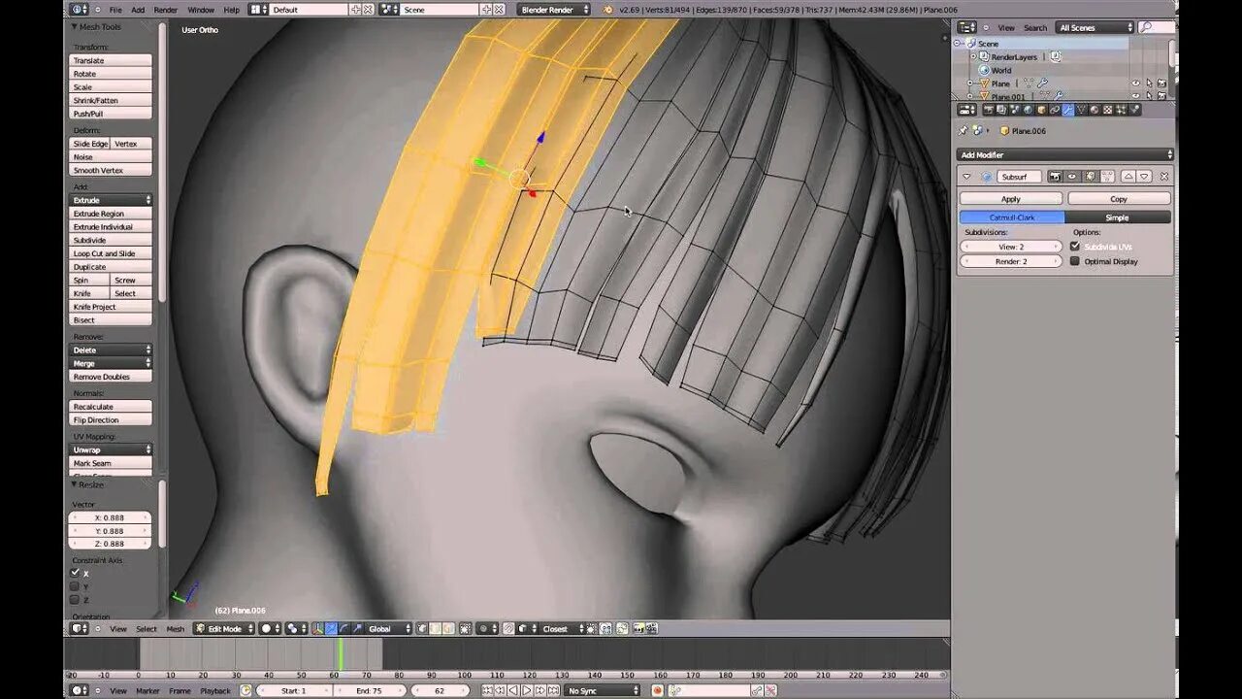Open the Render menu

coord(166,10)
